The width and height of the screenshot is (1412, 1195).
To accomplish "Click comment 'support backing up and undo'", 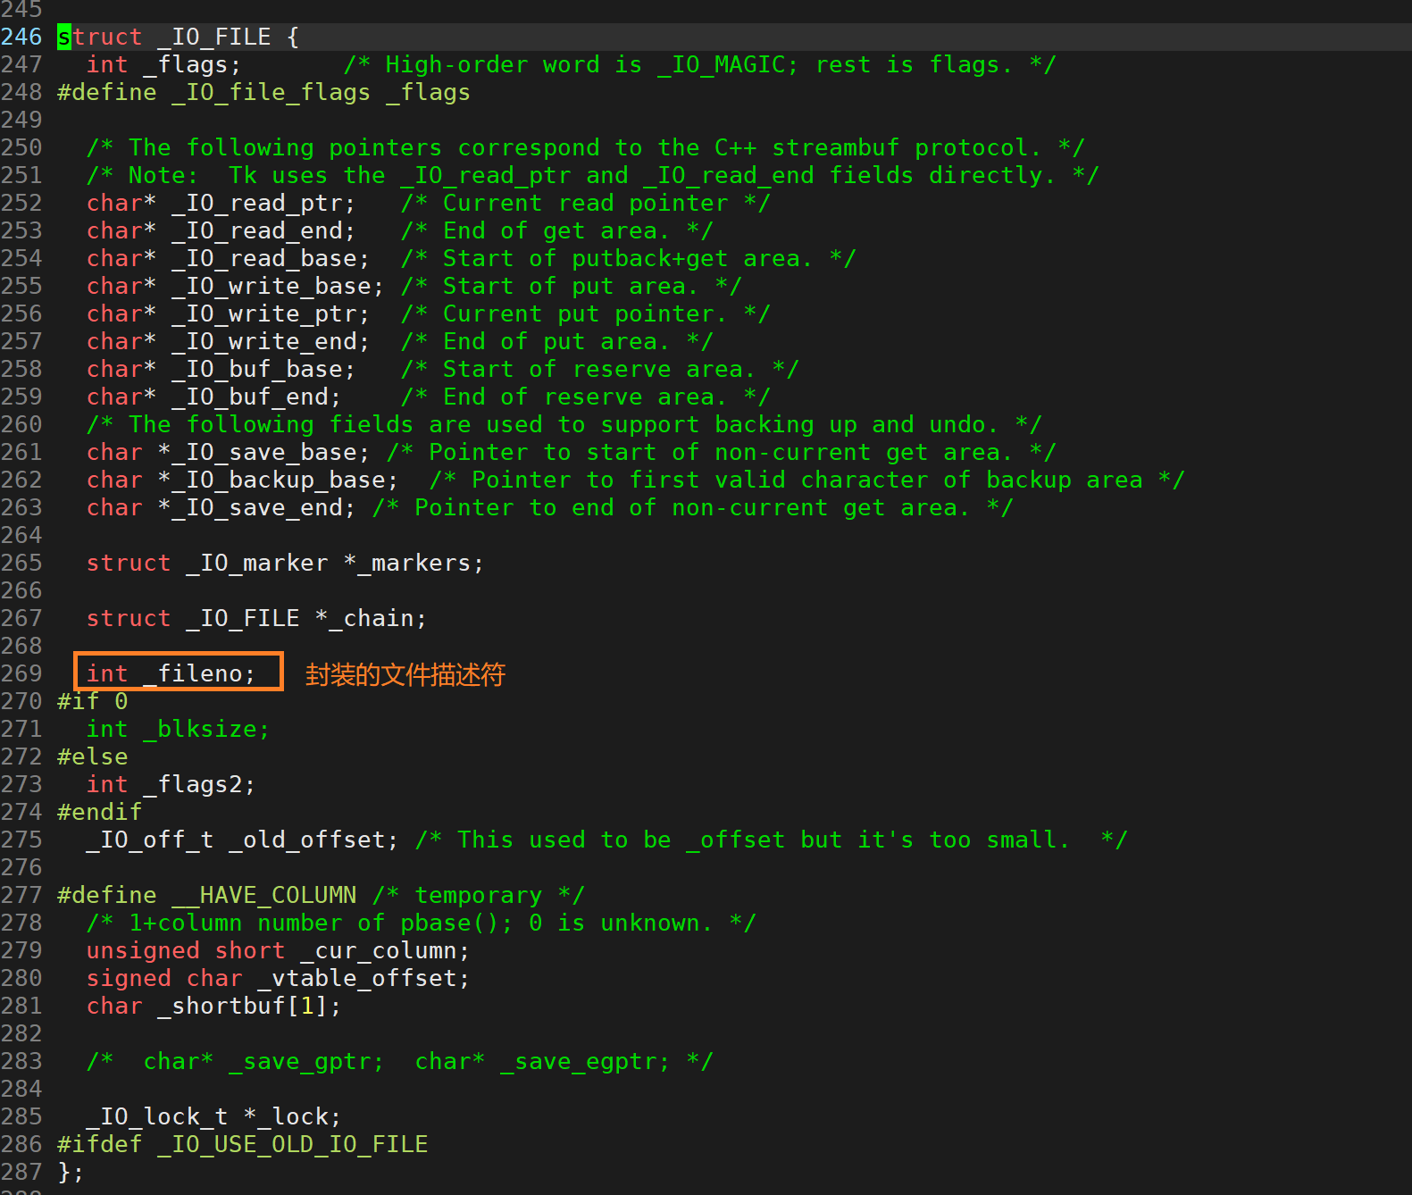I will coord(564,424).
